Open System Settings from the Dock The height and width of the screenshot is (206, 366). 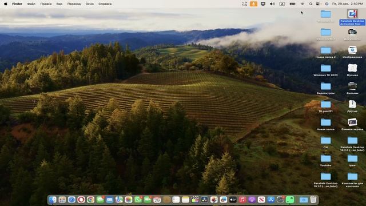click(x=280, y=200)
